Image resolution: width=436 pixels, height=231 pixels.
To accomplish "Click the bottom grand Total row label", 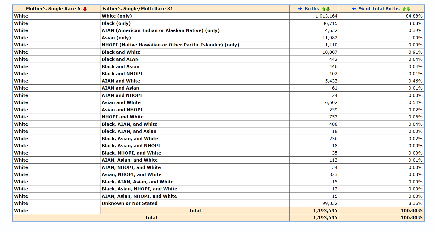I will tap(151, 218).
